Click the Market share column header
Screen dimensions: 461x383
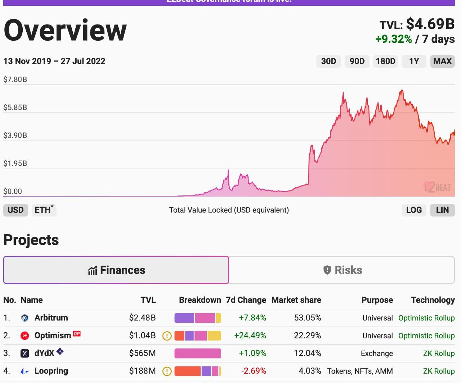pos(296,300)
